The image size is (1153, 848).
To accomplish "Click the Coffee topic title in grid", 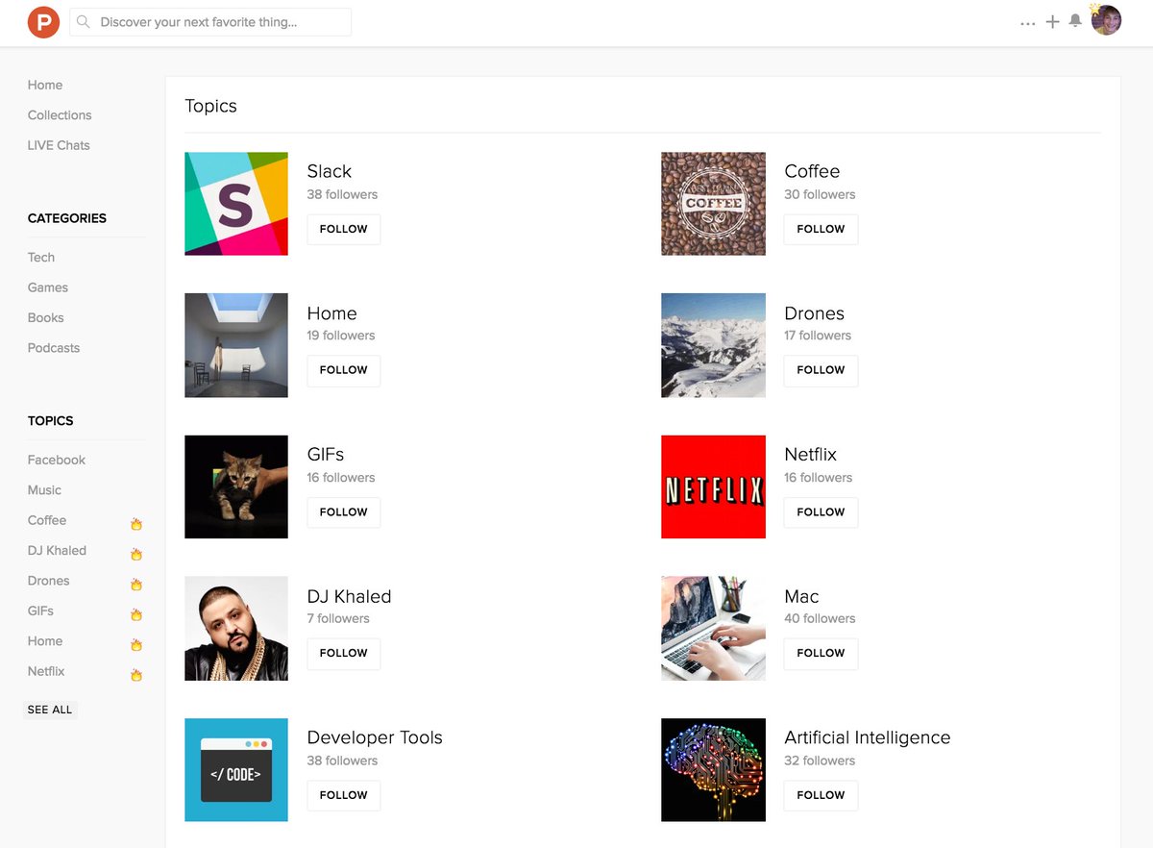I will point(812,171).
